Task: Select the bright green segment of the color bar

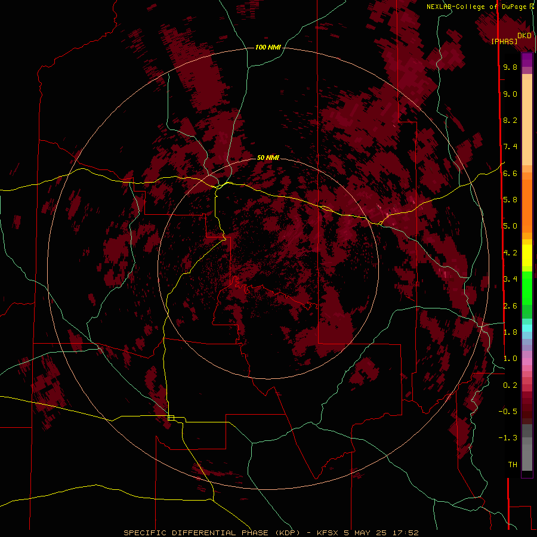Action: point(527,288)
